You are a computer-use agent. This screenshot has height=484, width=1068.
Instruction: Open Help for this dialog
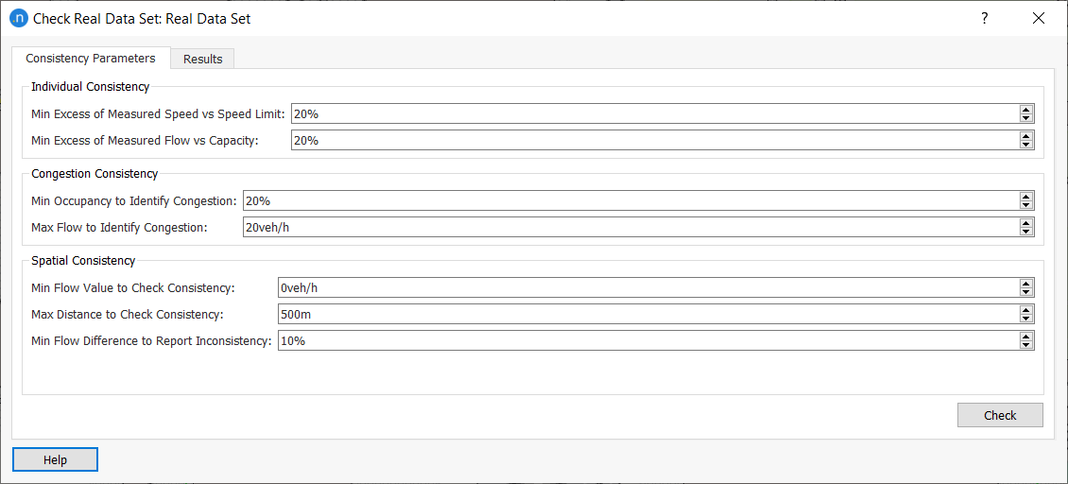[x=55, y=459]
